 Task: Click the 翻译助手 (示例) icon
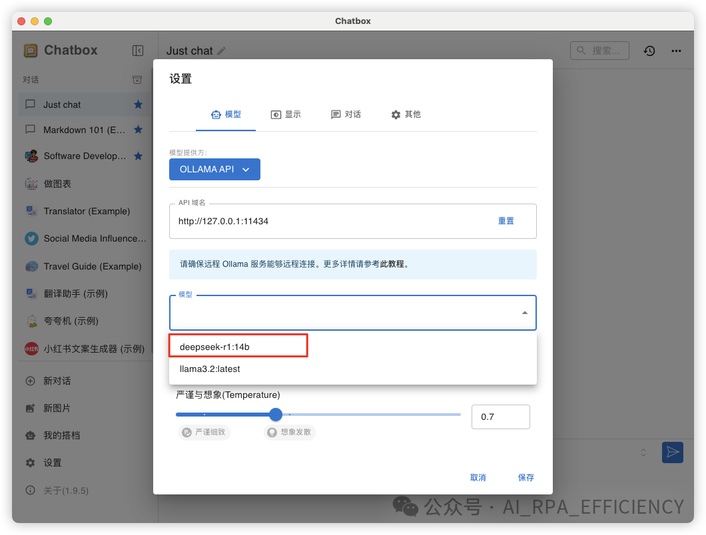tap(31, 294)
